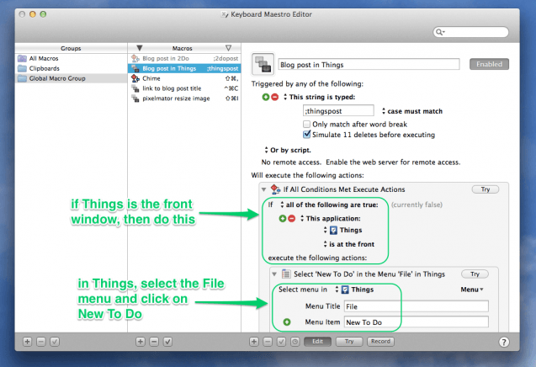Select the Blog post in Things macro
The width and height of the screenshot is (536, 367).
tap(184, 68)
